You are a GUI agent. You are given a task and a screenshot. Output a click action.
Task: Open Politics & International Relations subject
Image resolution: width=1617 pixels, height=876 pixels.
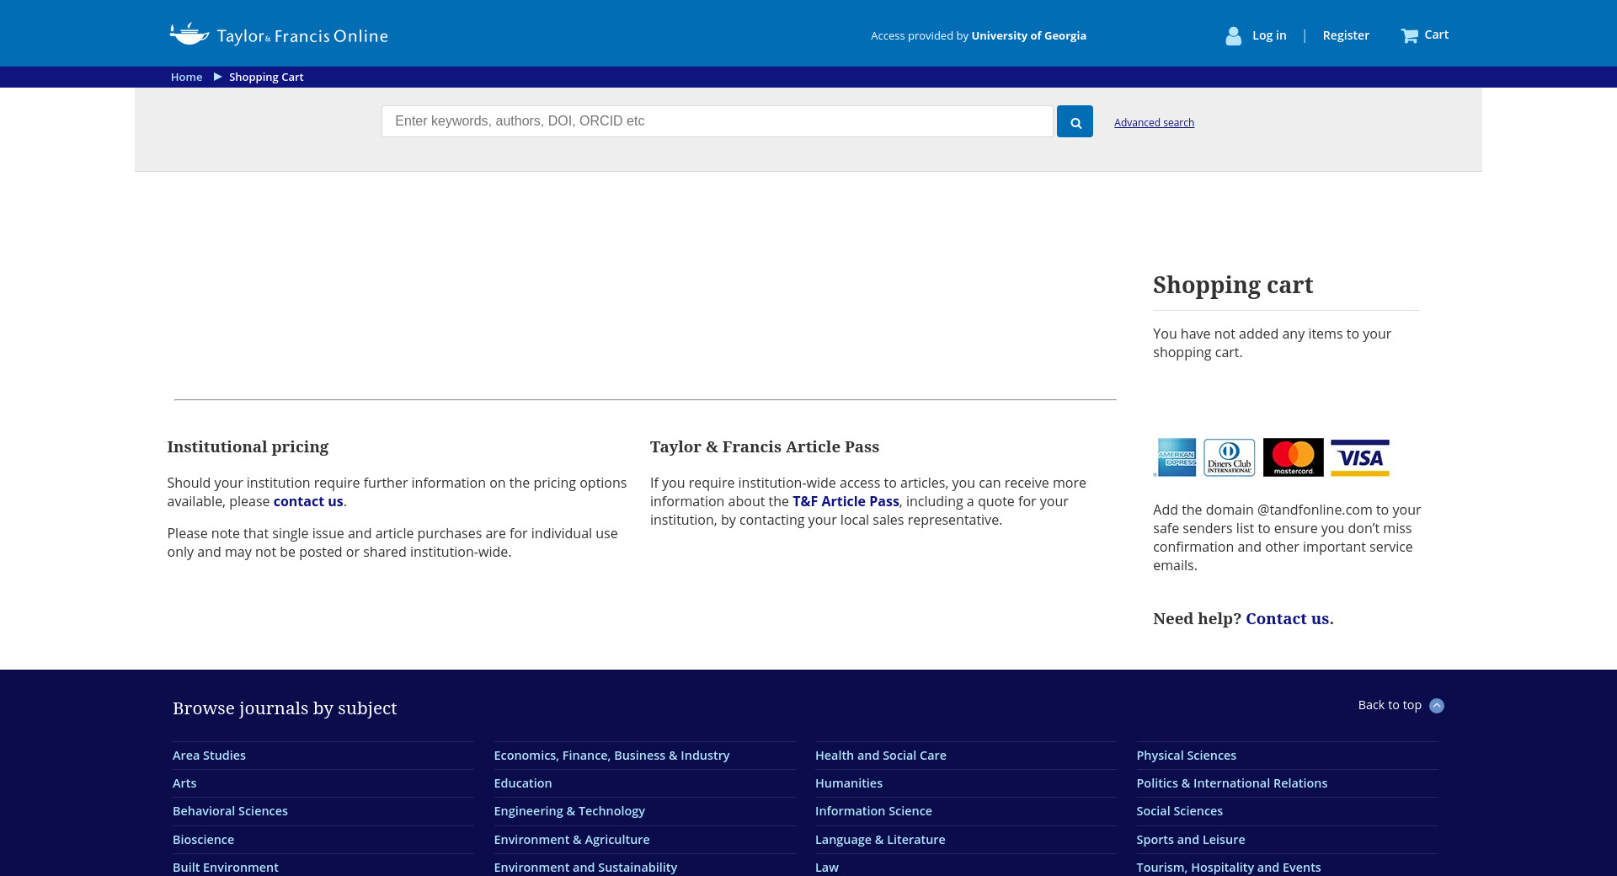tap(1231, 783)
